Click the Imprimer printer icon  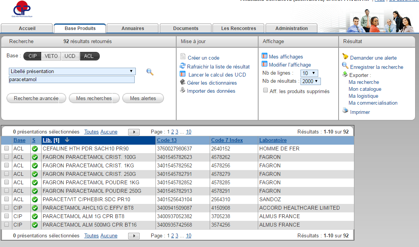[x=345, y=110]
